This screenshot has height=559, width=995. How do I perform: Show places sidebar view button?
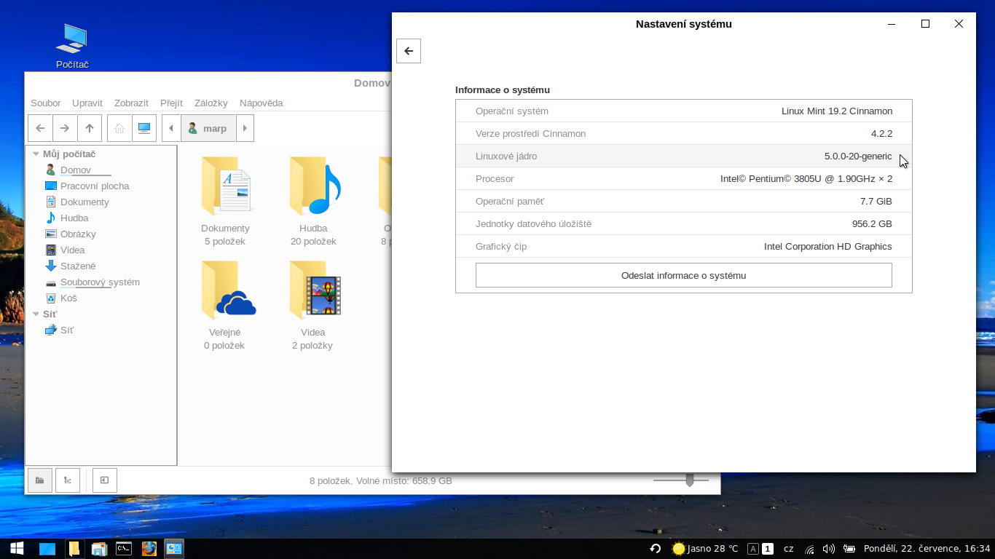[40, 480]
